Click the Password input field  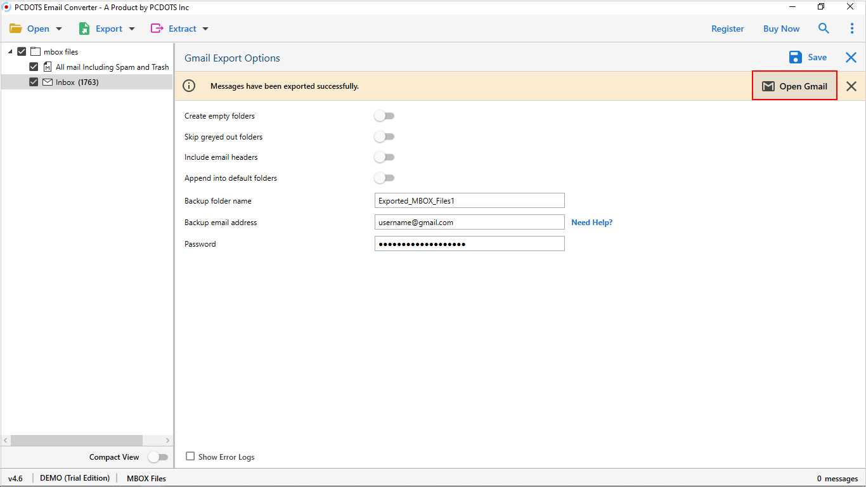pyautogui.click(x=470, y=243)
